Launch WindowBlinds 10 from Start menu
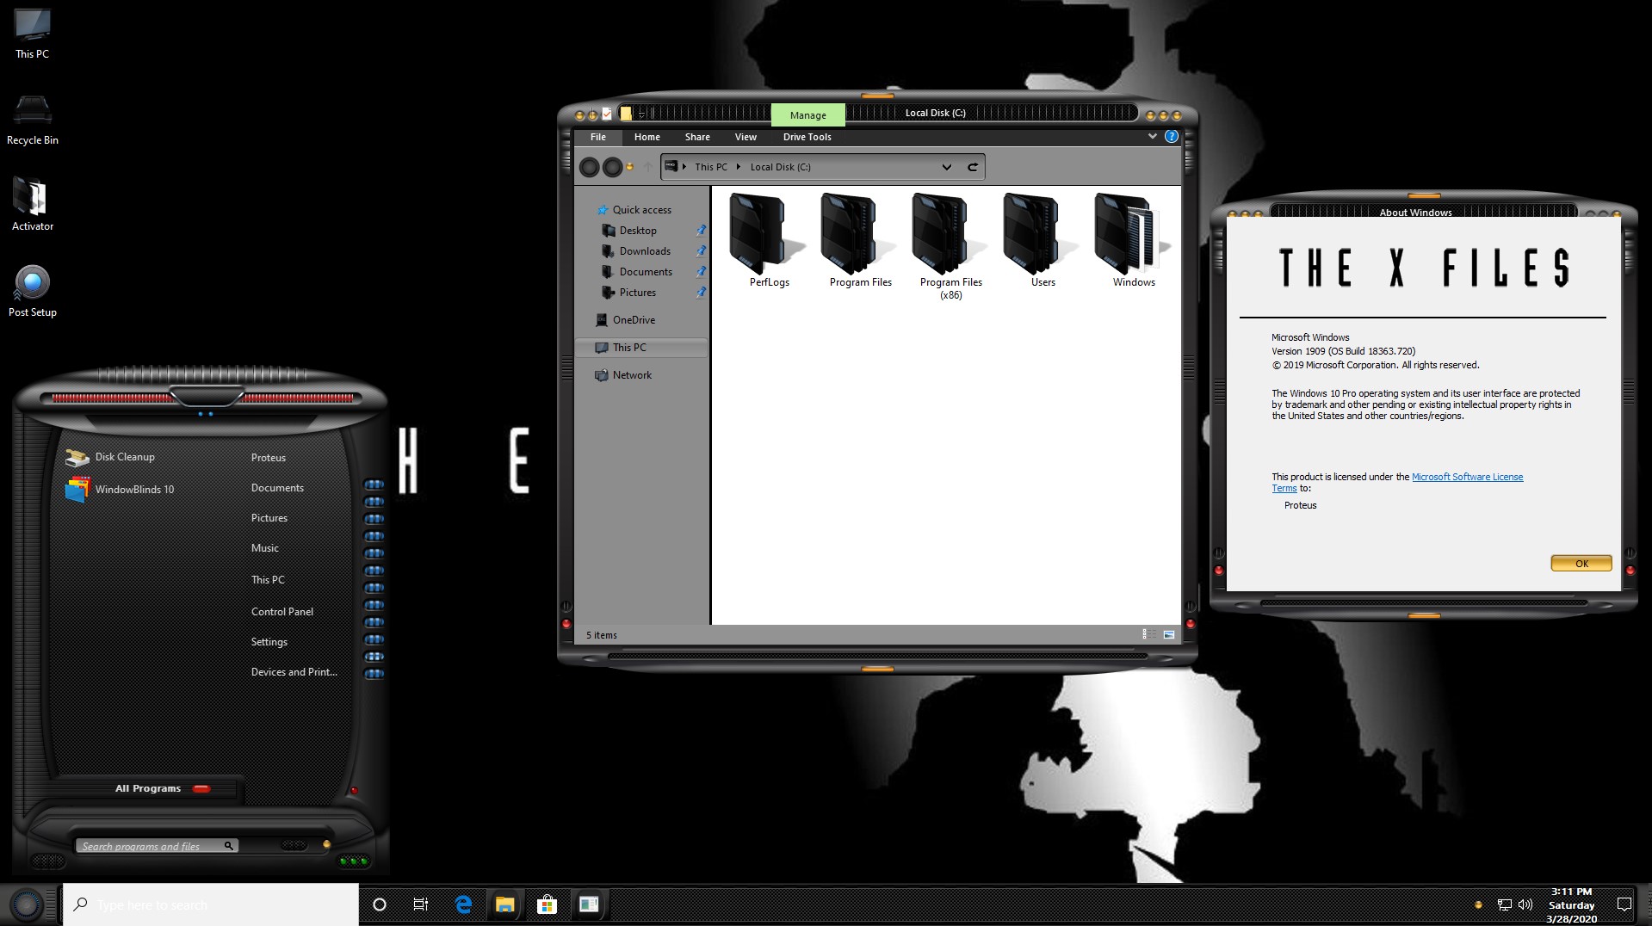Screen dimensions: 1652x926 pyautogui.click(x=121, y=489)
